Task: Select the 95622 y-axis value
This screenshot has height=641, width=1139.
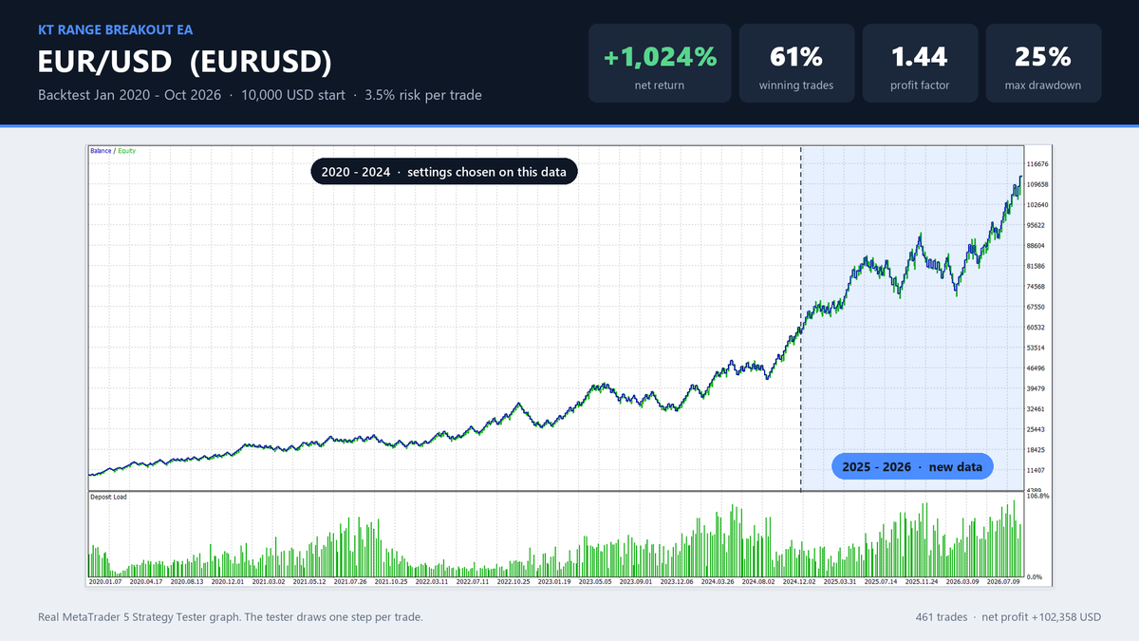Action: click(x=1036, y=226)
